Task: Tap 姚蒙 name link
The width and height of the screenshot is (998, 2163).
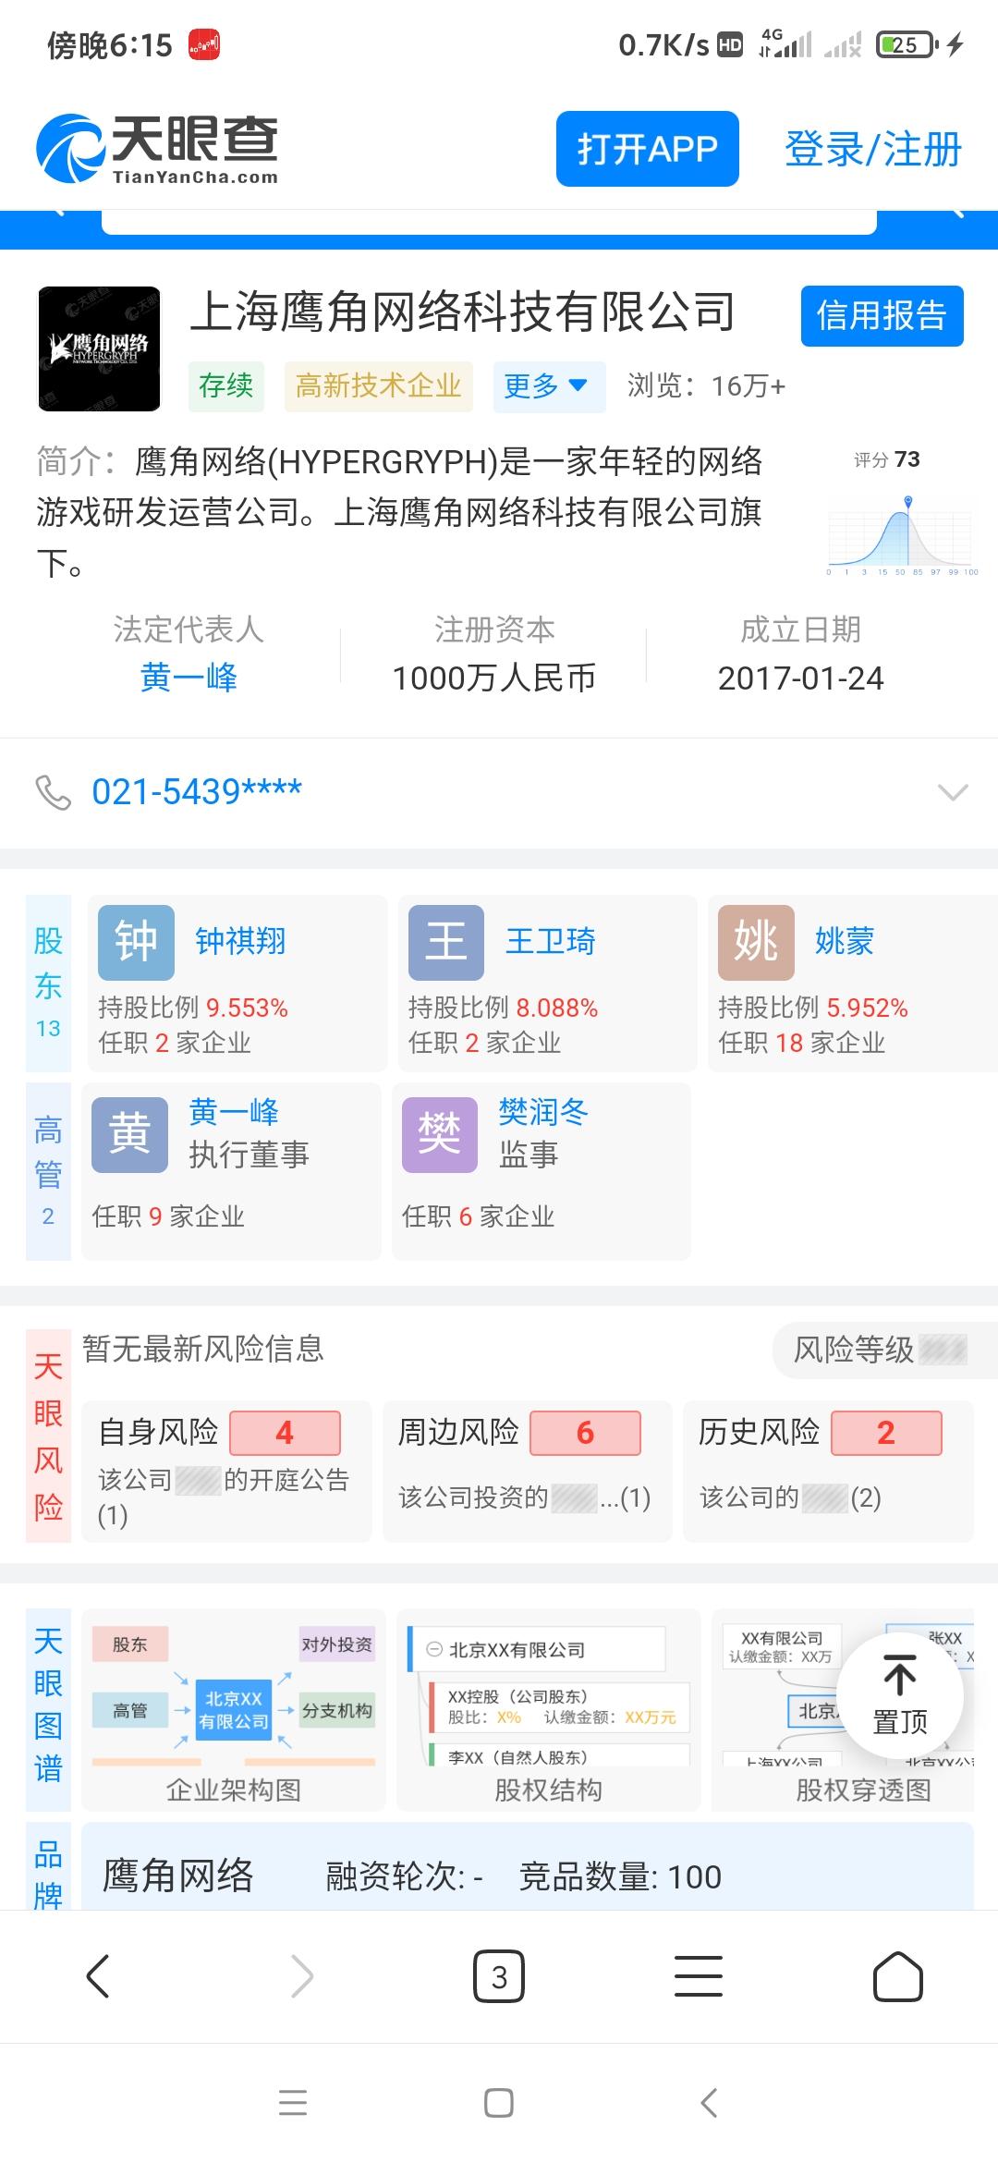Action: point(844,941)
